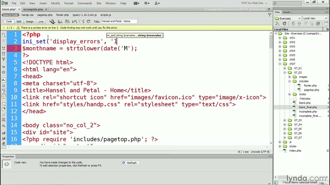Click Apply Comment icon in coding toolbar
Screen dimensions: 330x185
coord(4,104)
